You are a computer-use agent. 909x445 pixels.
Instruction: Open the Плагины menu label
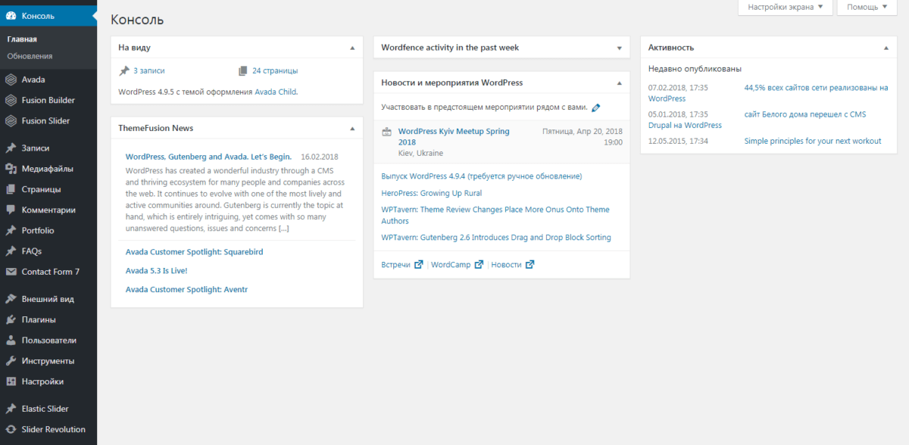click(x=39, y=320)
